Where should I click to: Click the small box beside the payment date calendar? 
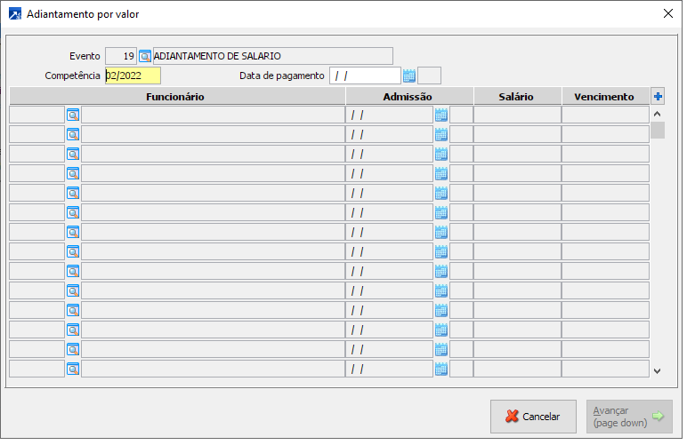(430, 75)
